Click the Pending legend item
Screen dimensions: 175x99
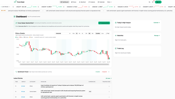click(26, 37)
